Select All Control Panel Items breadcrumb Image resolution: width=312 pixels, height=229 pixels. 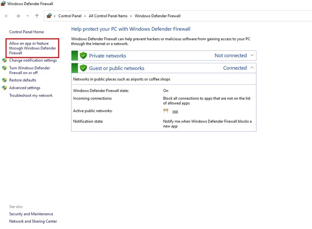click(108, 16)
